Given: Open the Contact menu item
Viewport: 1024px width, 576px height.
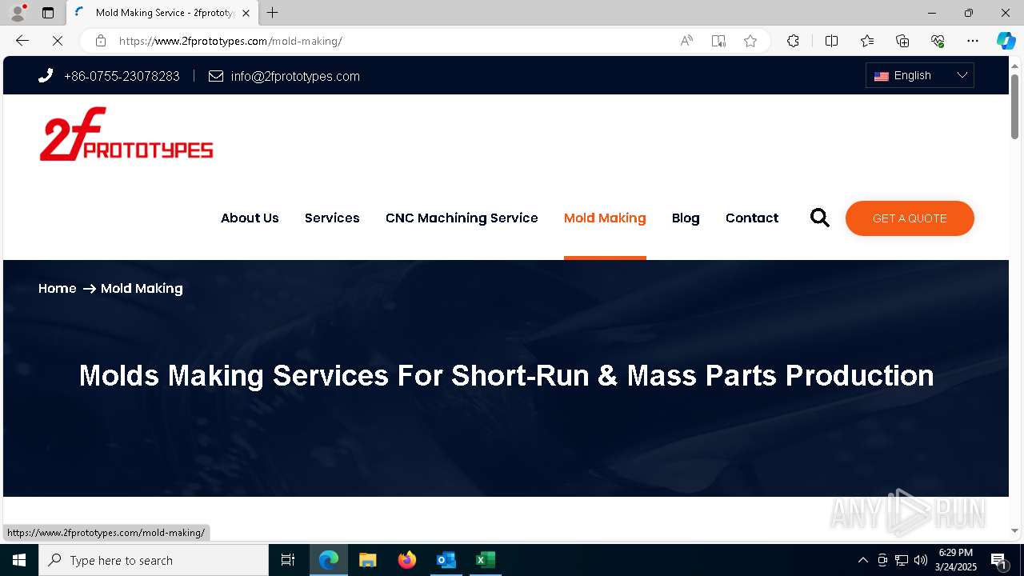Looking at the screenshot, I should pyautogui.click(x=752, y=218).
